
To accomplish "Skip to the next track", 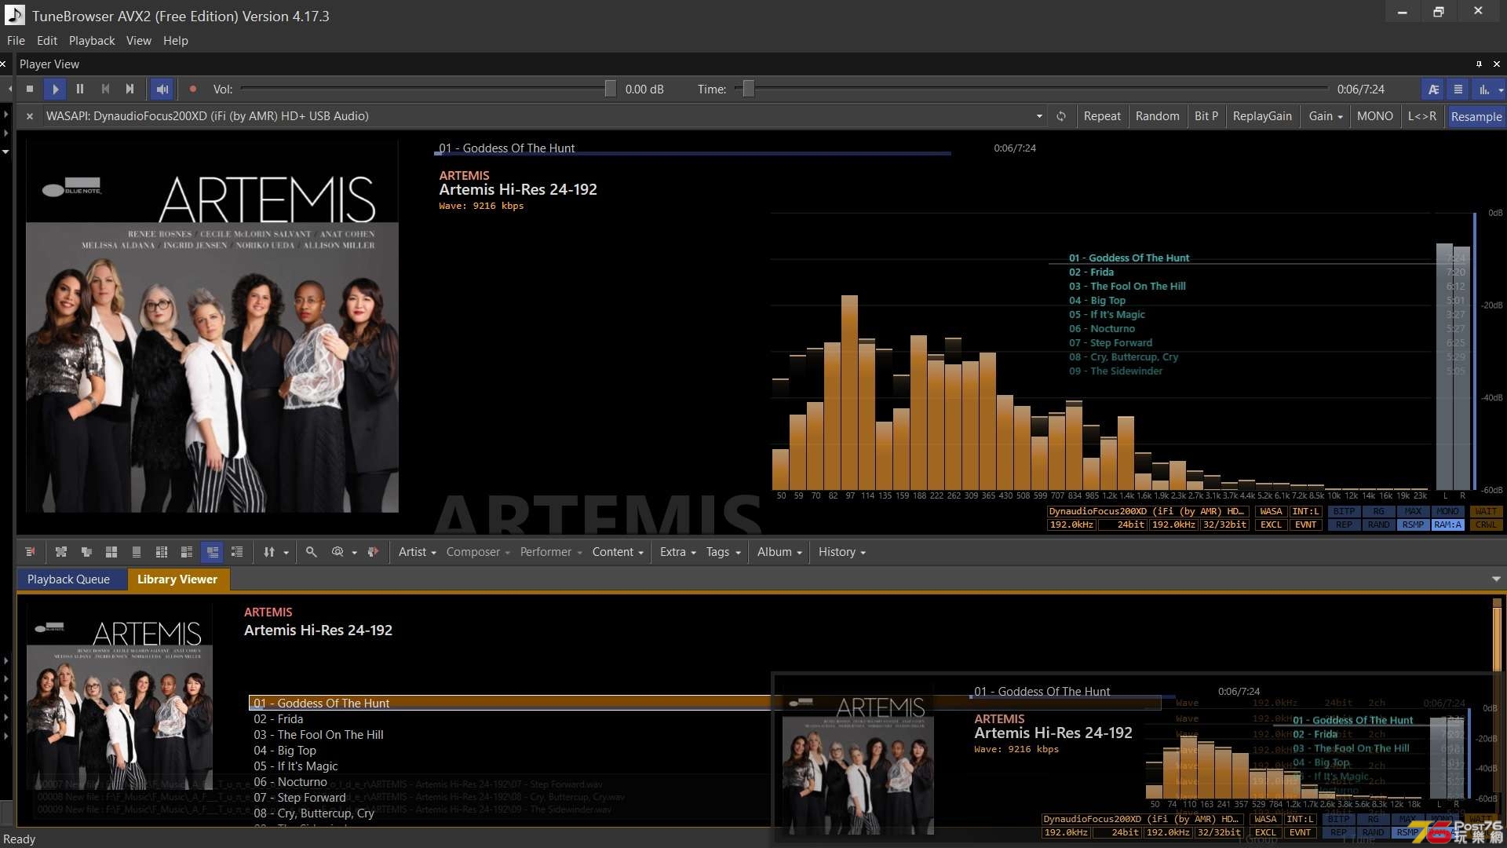I will click(x=130, y=90).
